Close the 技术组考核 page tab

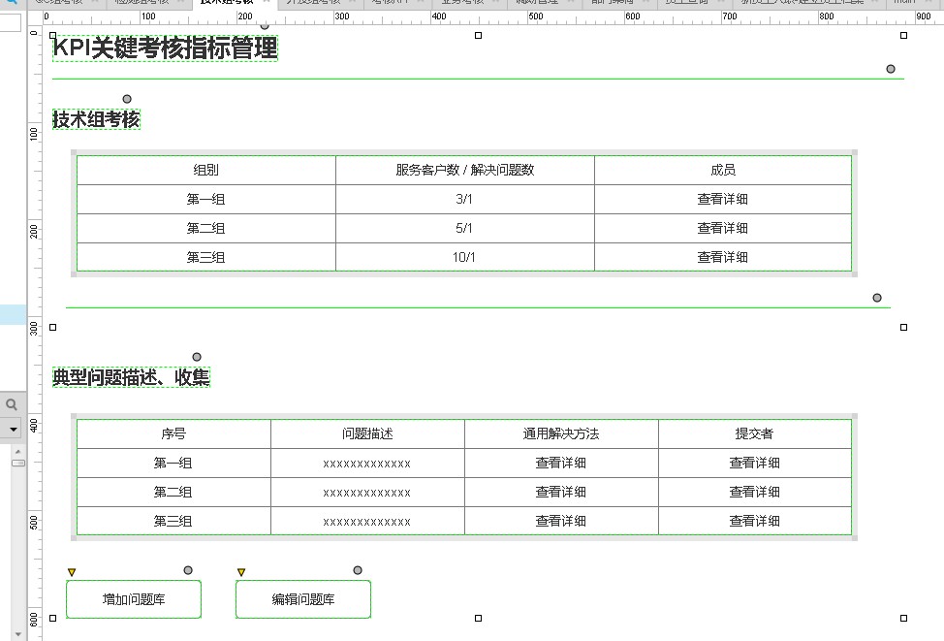[x=267, y=3]
